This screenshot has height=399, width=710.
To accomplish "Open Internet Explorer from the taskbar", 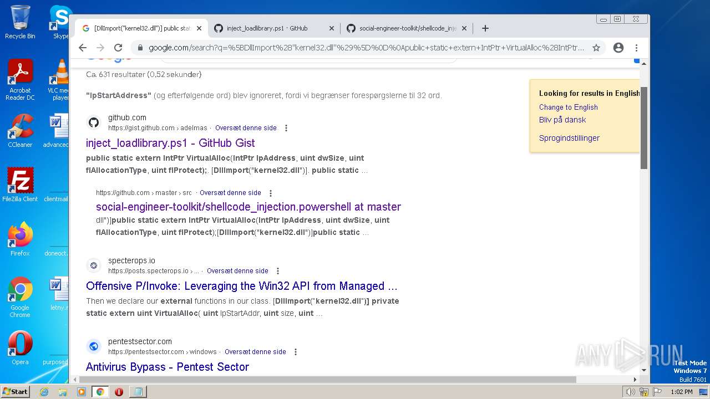I will [x=44, y=392].
